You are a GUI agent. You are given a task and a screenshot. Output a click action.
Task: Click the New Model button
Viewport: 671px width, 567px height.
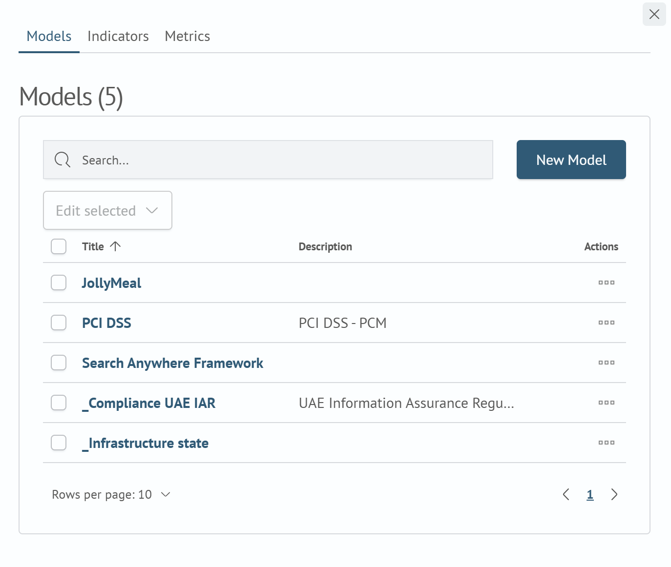point(571,160)
